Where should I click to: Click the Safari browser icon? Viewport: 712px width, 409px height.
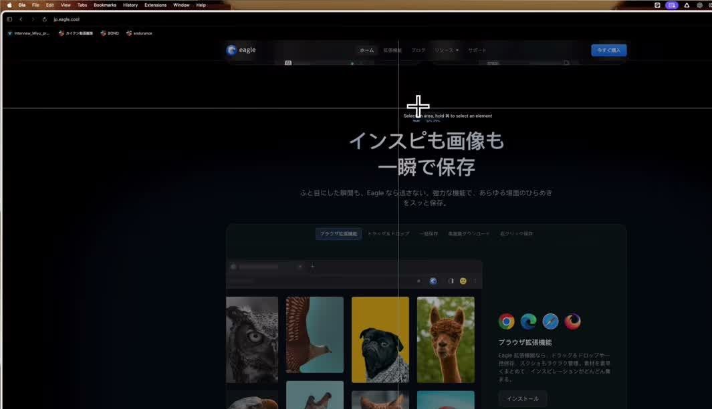[x=550, y=321]
